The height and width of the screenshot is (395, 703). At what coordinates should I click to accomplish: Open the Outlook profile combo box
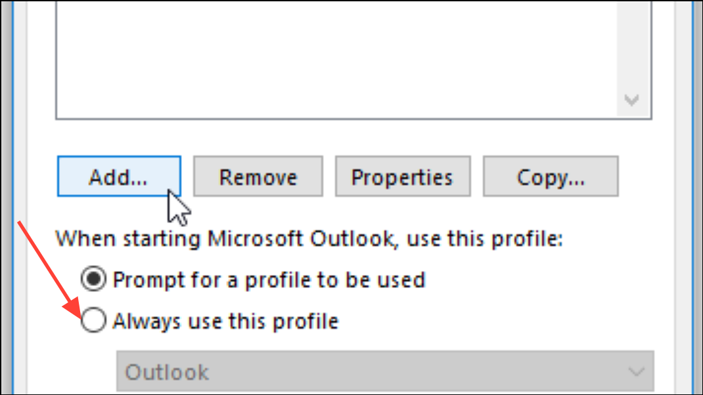tap(385, 371)
